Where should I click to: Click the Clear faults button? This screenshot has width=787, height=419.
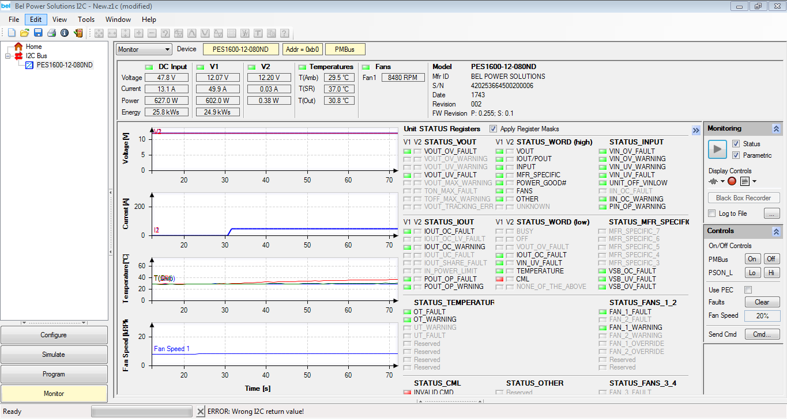[x=762, y=302]
